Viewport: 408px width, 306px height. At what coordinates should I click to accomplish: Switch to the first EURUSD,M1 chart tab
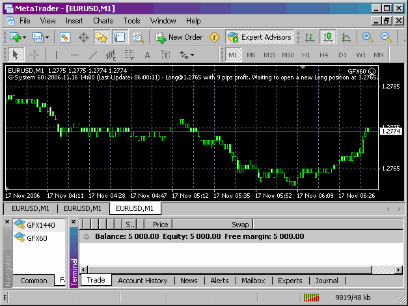click(x=31, y=208)
